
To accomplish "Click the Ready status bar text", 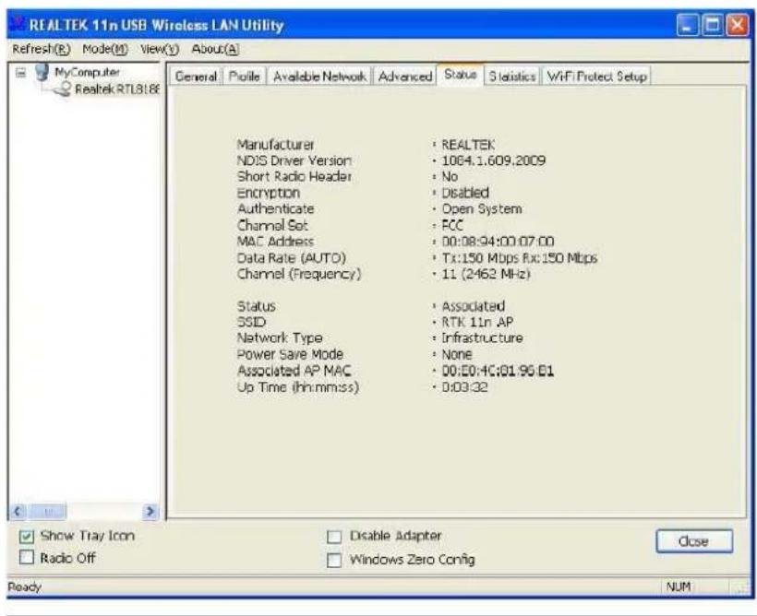I will coord(25,587).
